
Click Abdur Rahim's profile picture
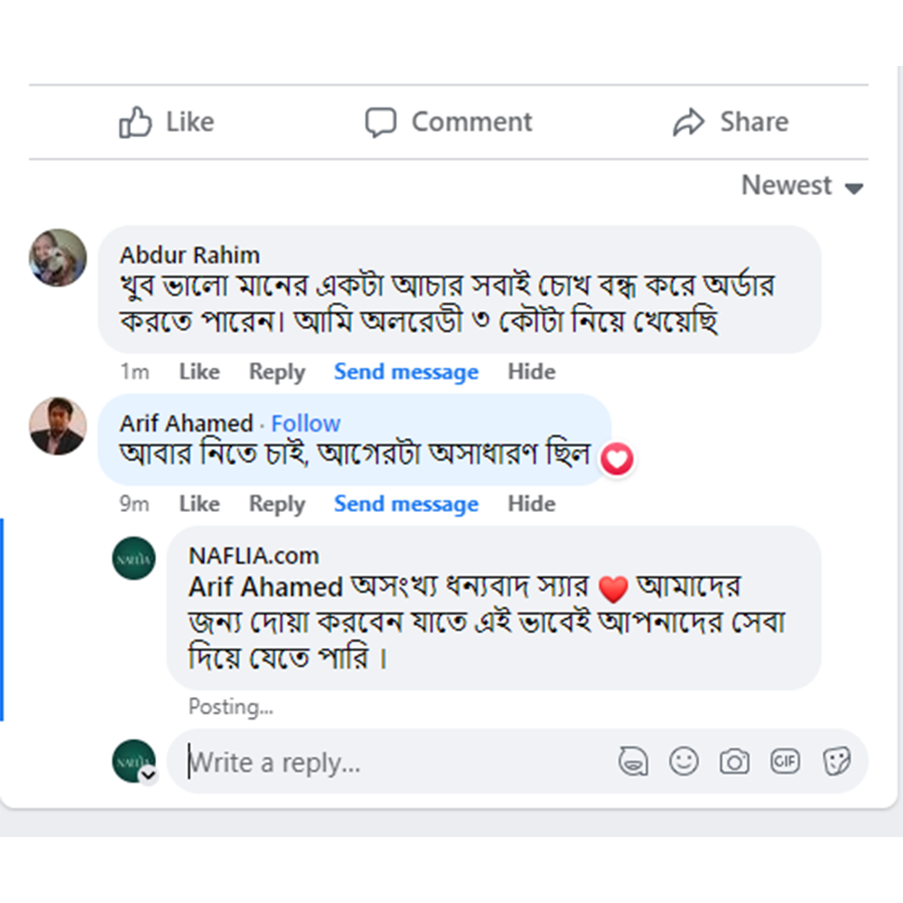[x=58, y=257]
